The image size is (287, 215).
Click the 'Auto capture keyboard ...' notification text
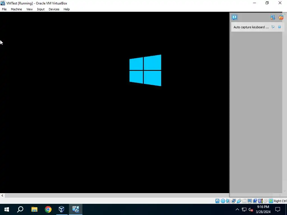point(251,27)
